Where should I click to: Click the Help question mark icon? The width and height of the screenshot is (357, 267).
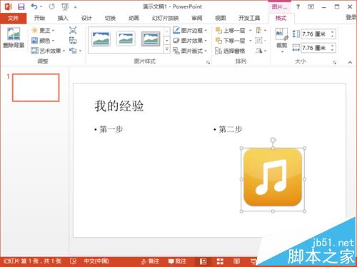point(298,6)
